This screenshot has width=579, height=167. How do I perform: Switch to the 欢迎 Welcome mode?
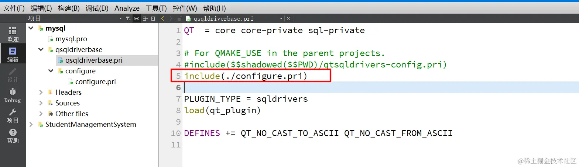tap(13, 35)
